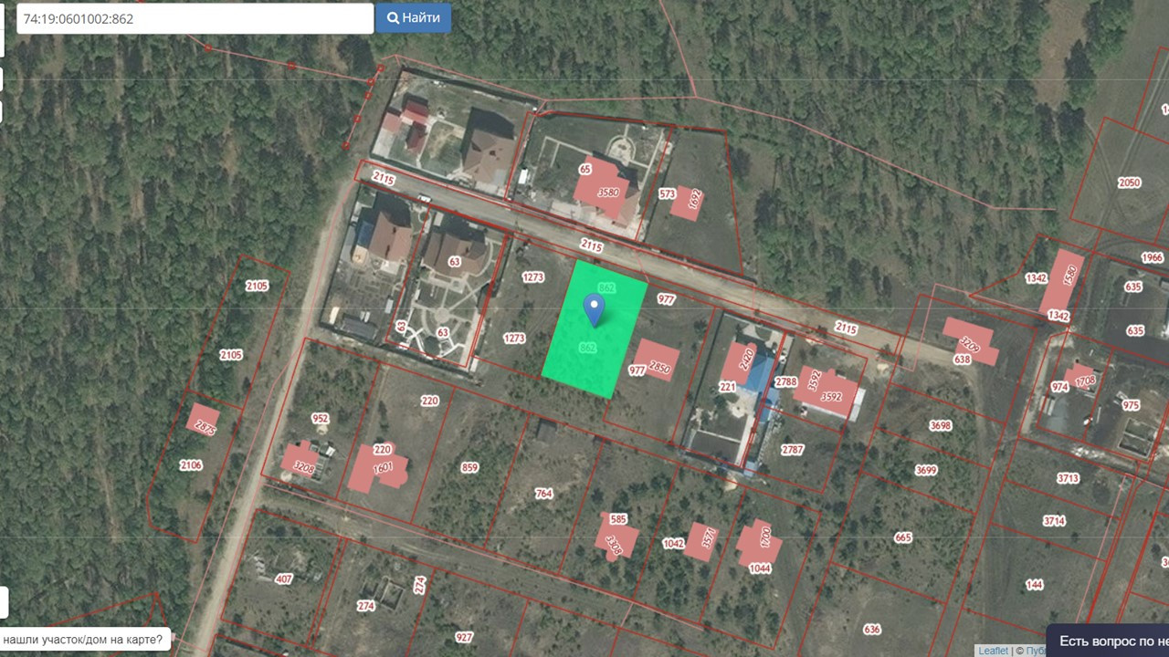Screen dimensions: 1169x657
Task: Select parcel label 573
Action: pyautogui.click(x=668, y=194)
